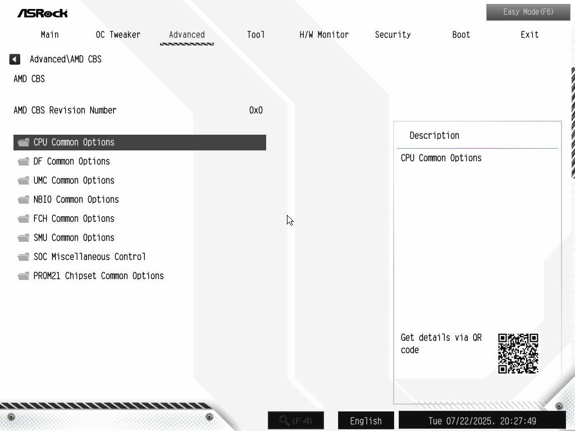
Task: Open PROM21 Chipset Common Options submenu
Action: pyautogui.click(x=140, y=276)
